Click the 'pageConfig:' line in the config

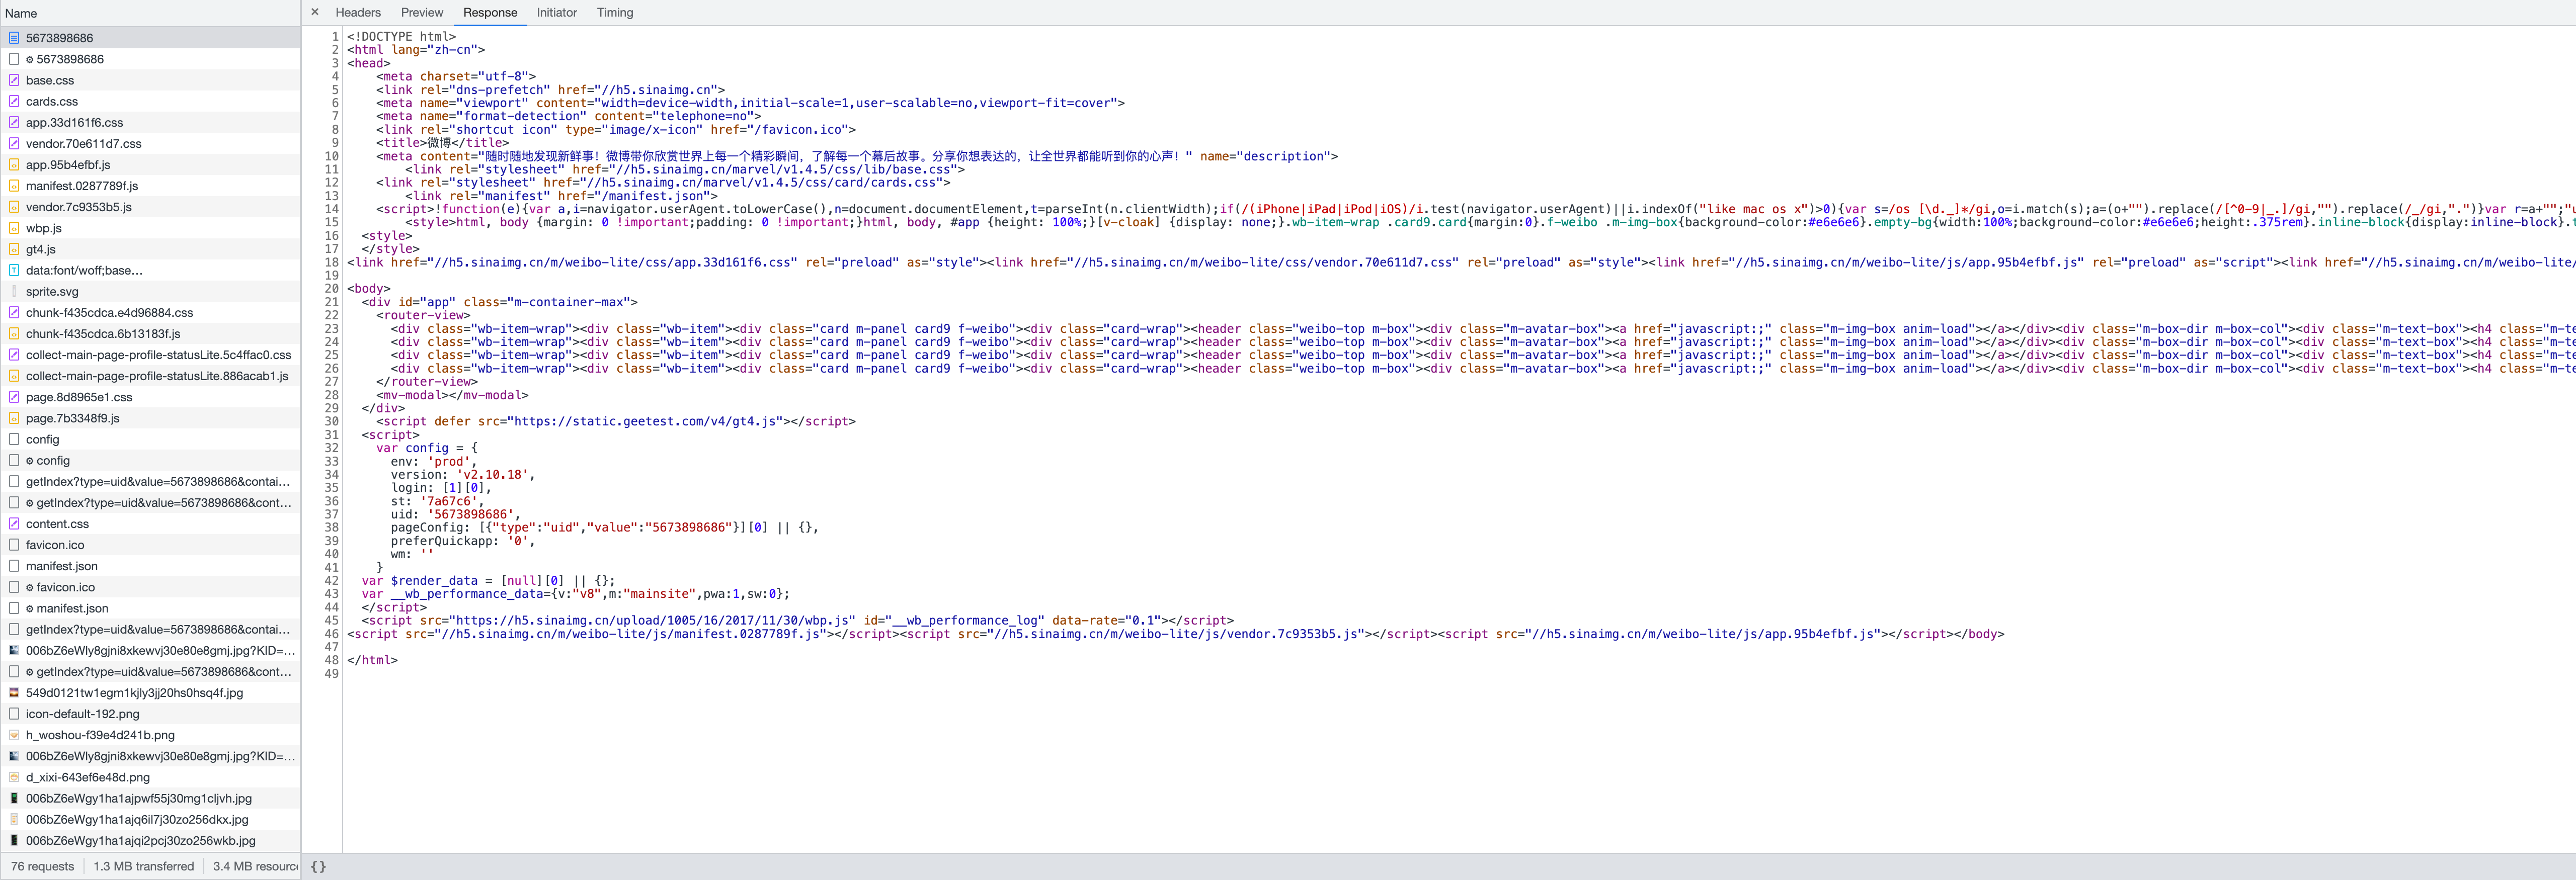tap(605, 528)
